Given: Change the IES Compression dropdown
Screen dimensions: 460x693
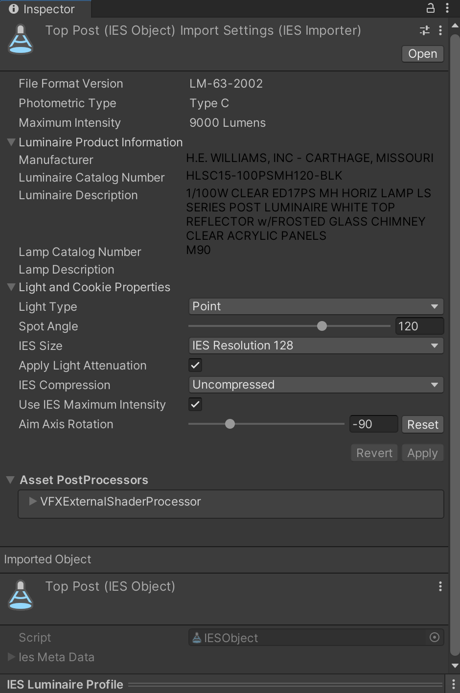Looking at the screenshot, I should (316, 385).
